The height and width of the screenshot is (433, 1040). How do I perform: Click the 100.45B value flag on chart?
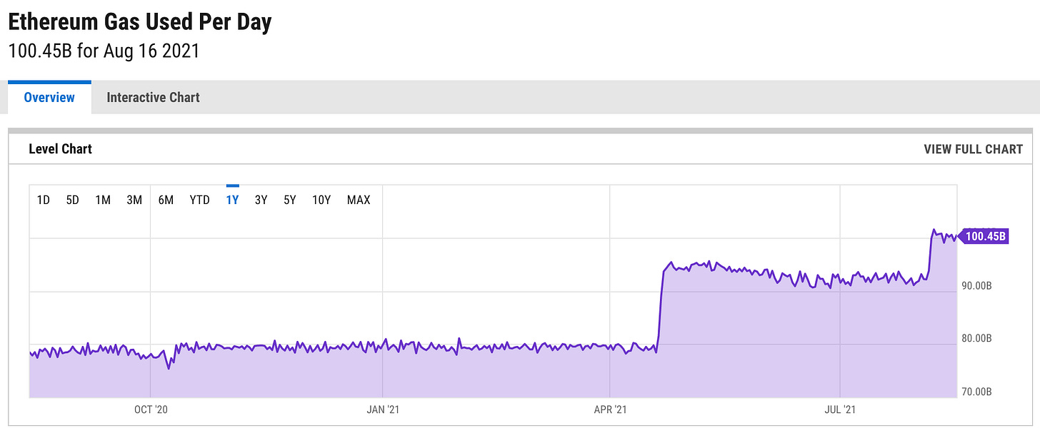984,236
